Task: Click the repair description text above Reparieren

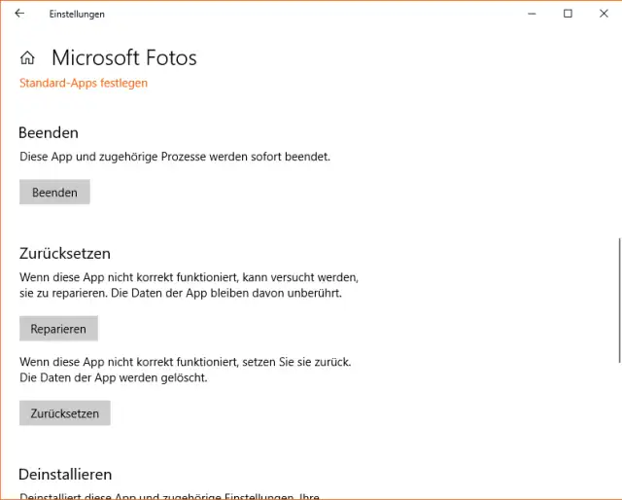Action: pos(190,285)
